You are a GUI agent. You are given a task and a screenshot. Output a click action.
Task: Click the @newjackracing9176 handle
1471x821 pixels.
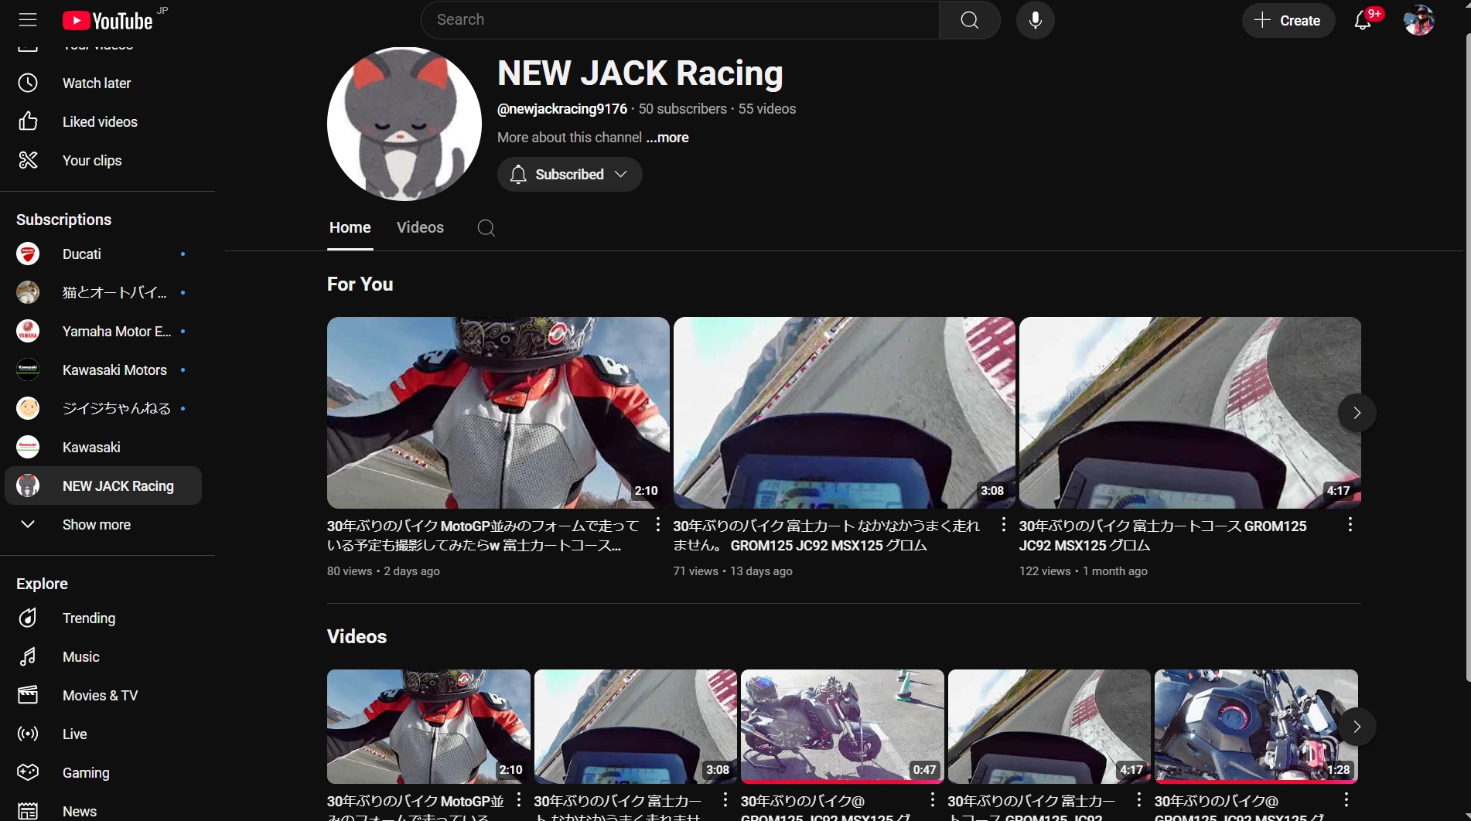click(x=562, y=109)
